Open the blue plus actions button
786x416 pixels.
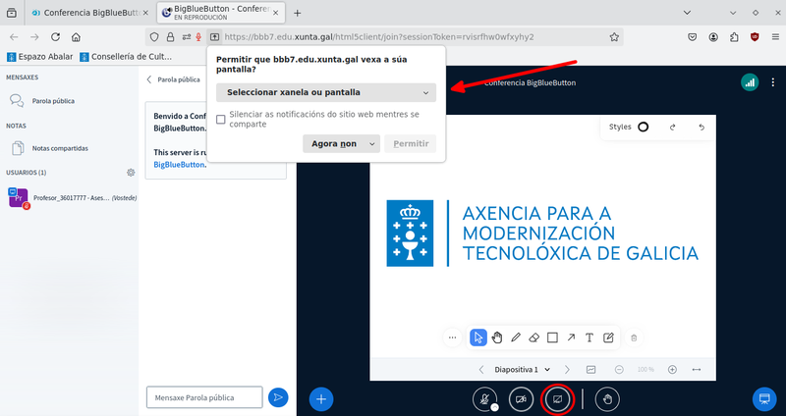click(321, 399)
